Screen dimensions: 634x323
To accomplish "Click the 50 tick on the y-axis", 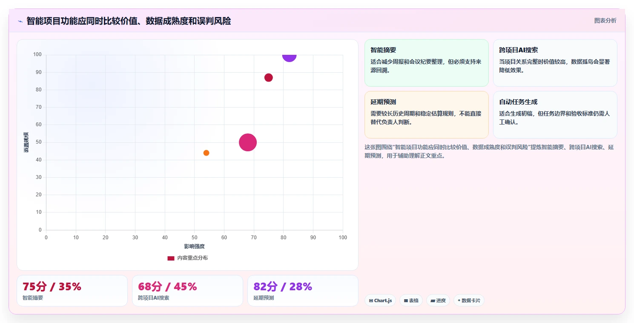I will (39, 142).
